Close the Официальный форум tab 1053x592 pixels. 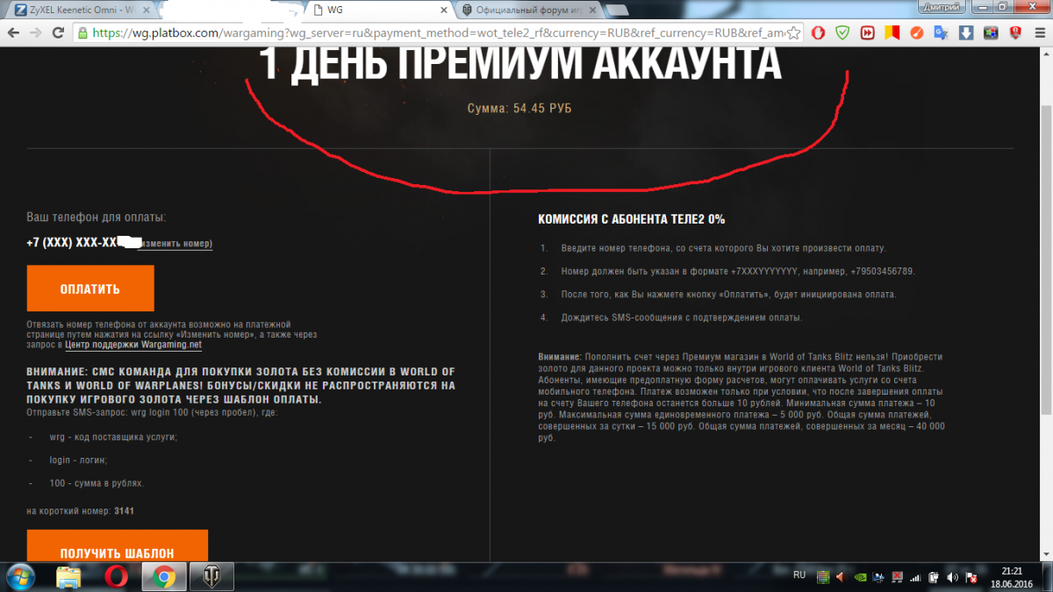coord(591,9)
